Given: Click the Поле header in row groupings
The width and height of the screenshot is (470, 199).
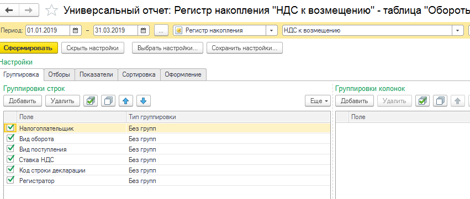Looking at the screenshot, I should [72, 117].
